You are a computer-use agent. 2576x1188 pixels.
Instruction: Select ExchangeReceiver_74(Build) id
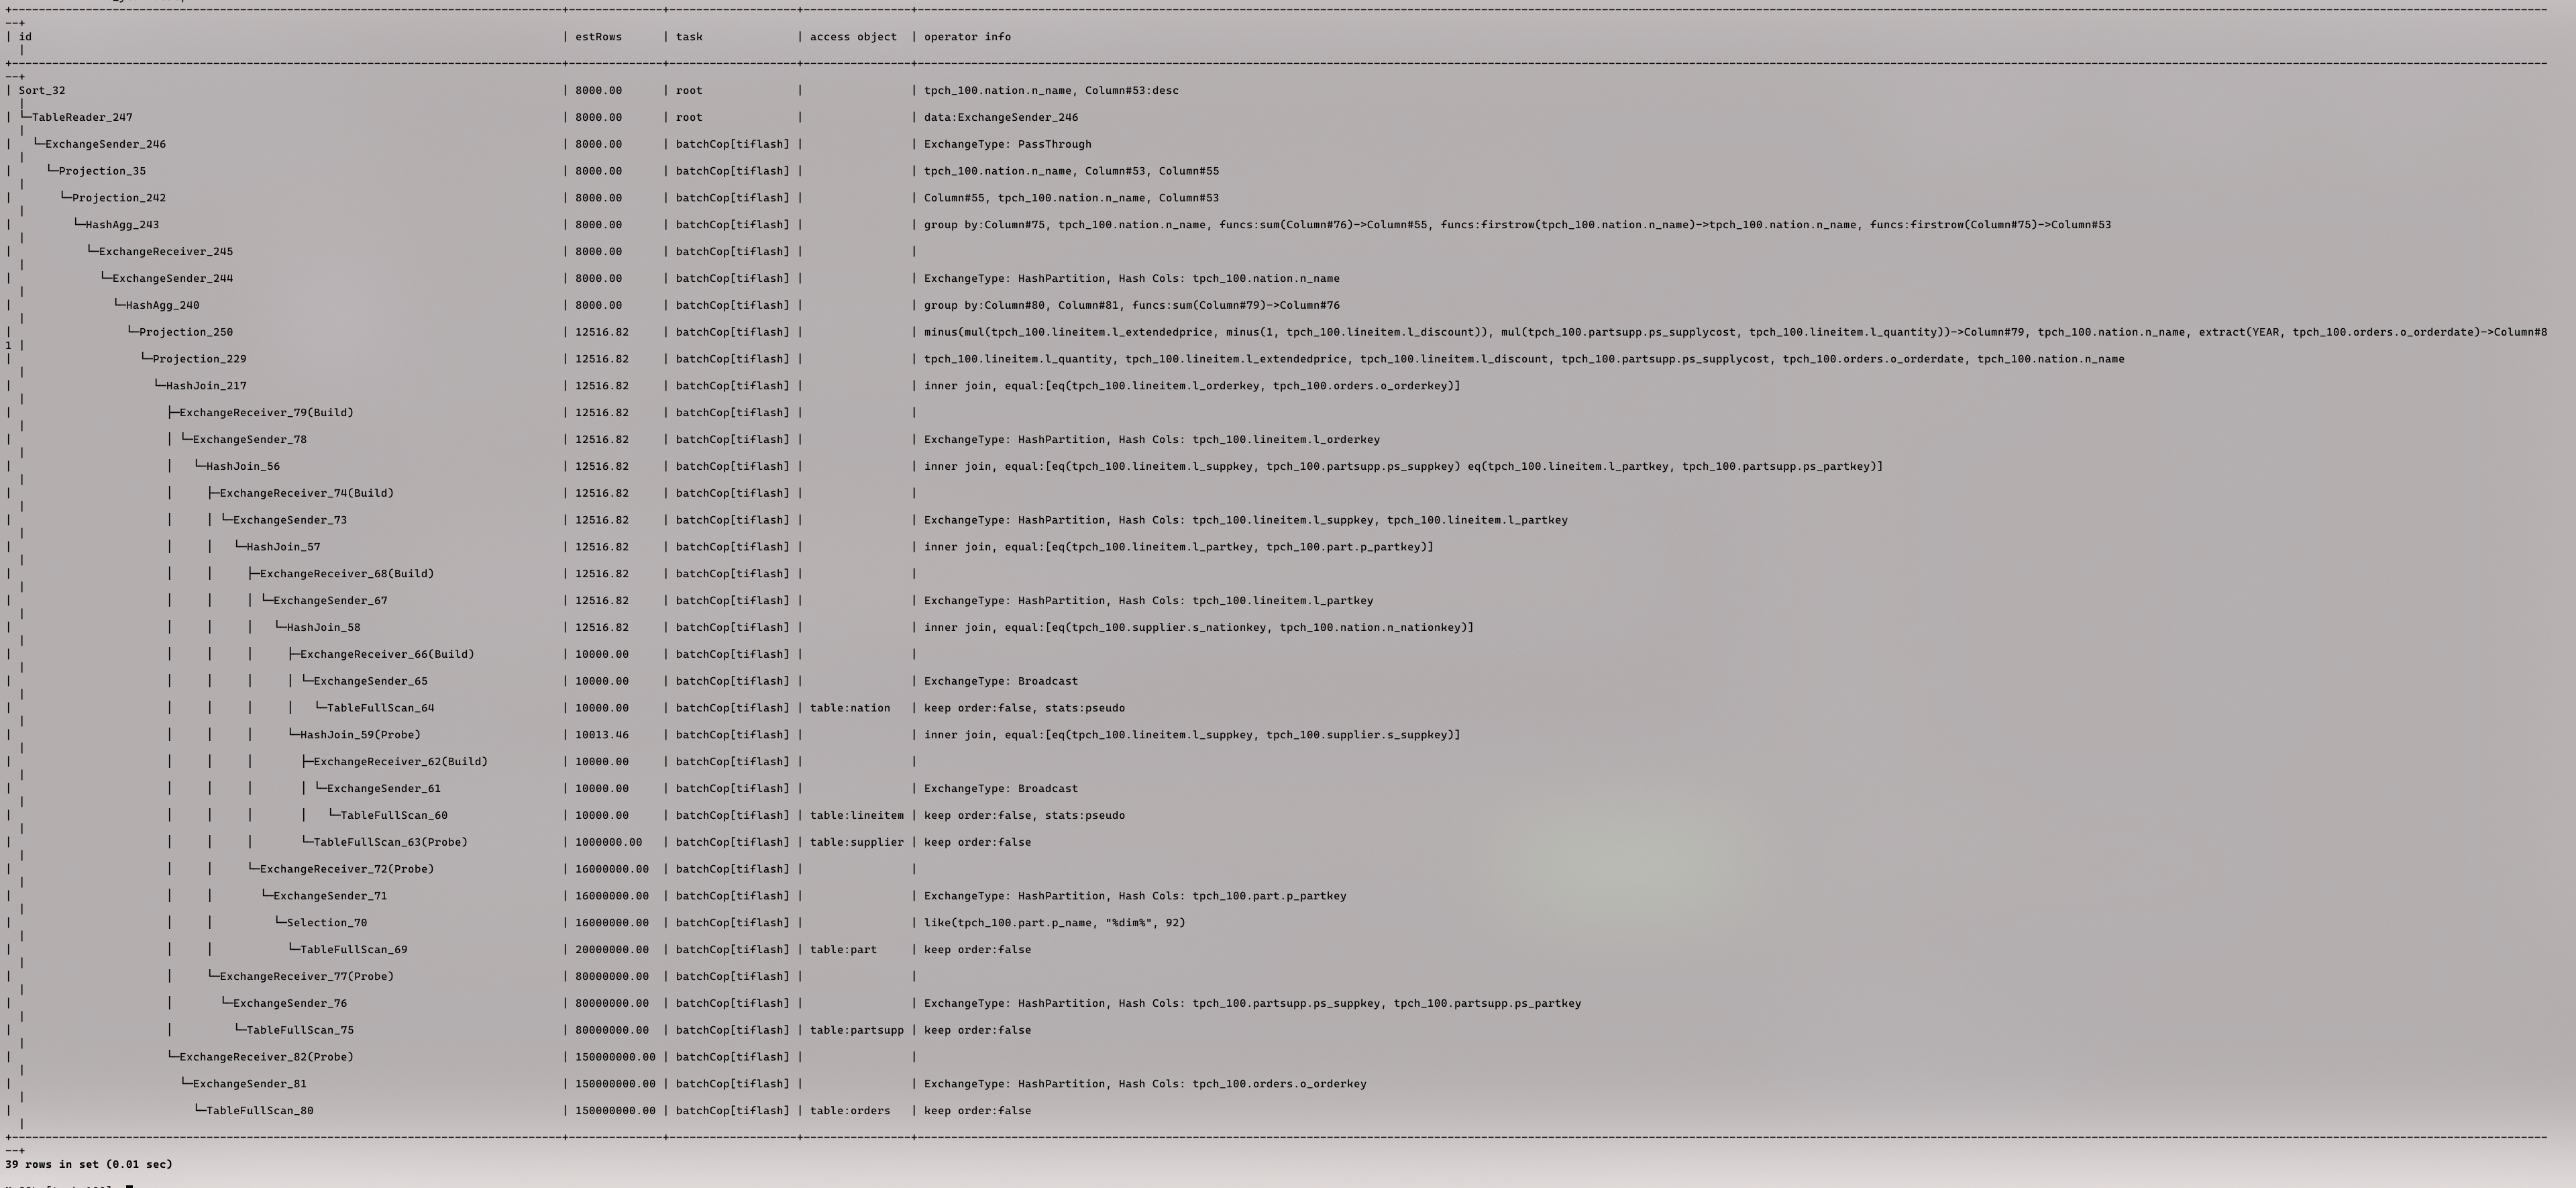[307, 493]
